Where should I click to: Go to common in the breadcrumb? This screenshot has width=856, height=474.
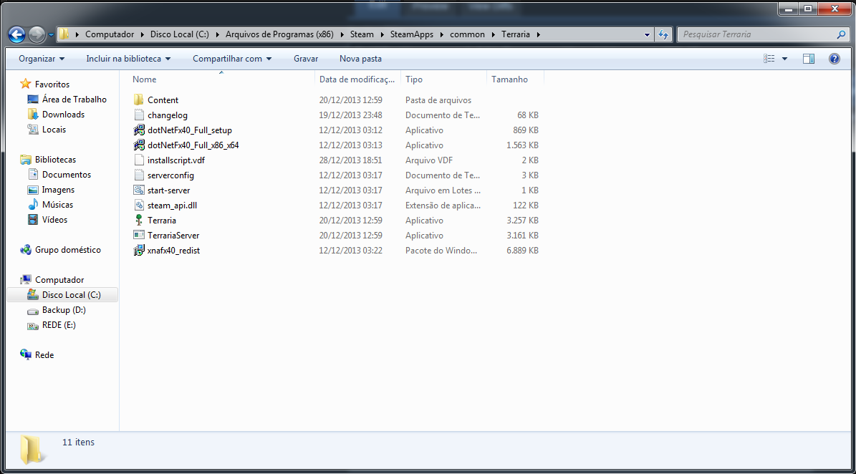click(x=467, y=34)
